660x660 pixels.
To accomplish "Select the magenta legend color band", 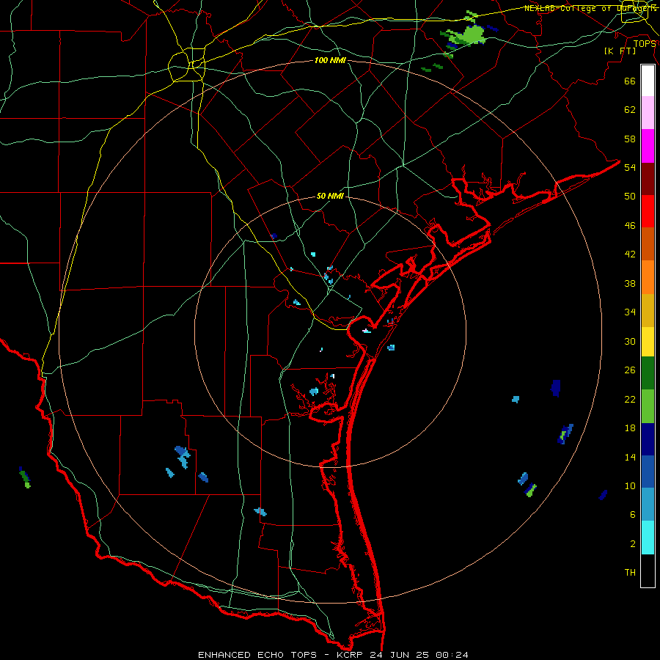I will (648, 146).
